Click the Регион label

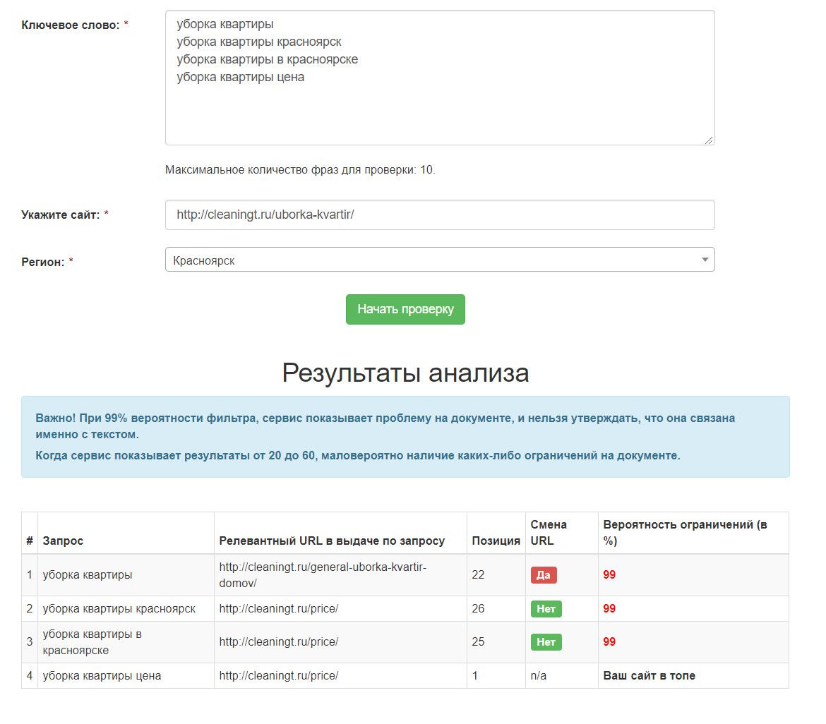tap(42, 263)
